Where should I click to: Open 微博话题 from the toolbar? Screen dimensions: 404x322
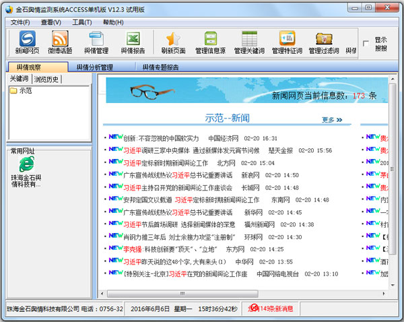point(61,39)
